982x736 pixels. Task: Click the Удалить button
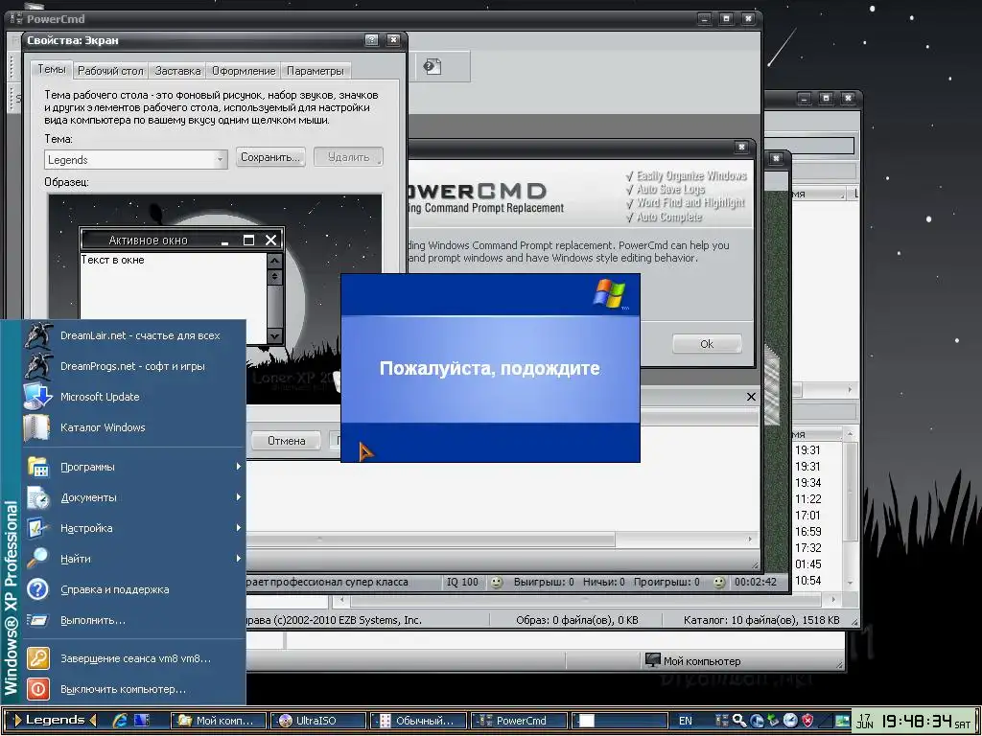[348, 157]
